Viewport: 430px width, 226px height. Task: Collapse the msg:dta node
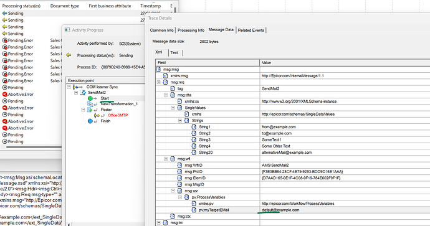(x=166, y=95)
